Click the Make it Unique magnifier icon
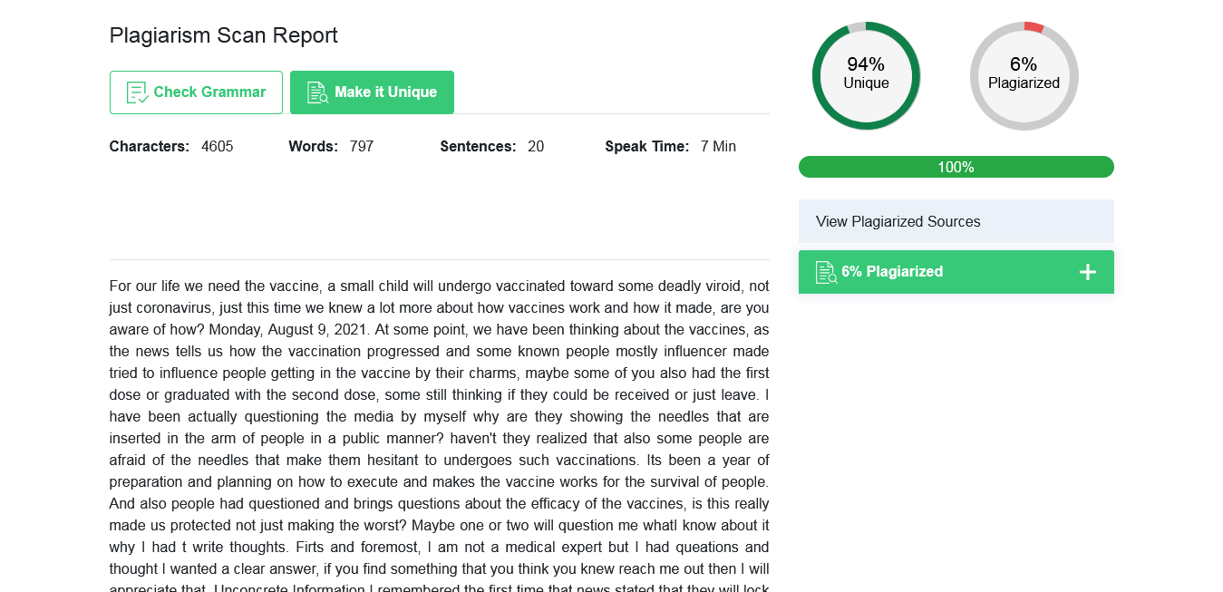The width and height of the screenshot is (1223, 592). coord(318,92)
